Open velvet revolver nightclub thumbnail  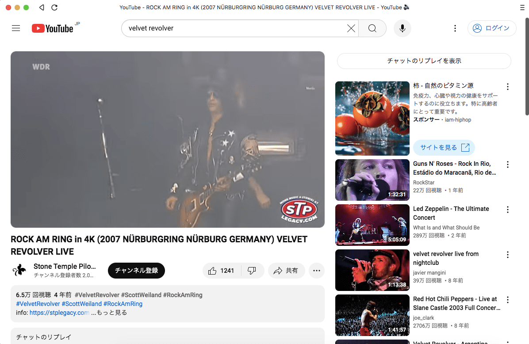(x=372, y=270)
